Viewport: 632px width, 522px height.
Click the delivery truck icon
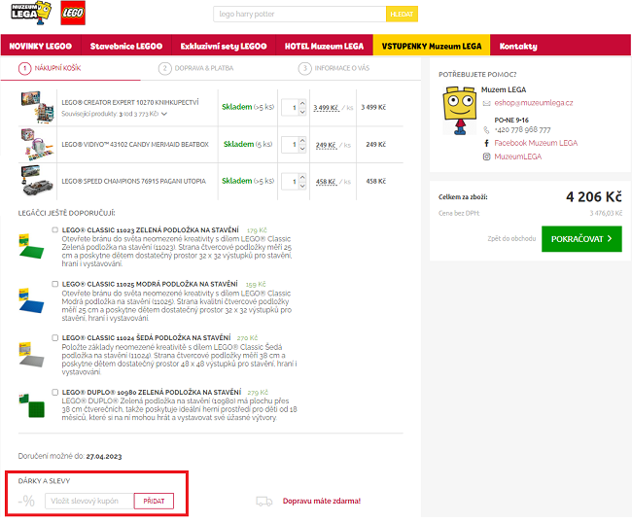(x=264, y=501)
